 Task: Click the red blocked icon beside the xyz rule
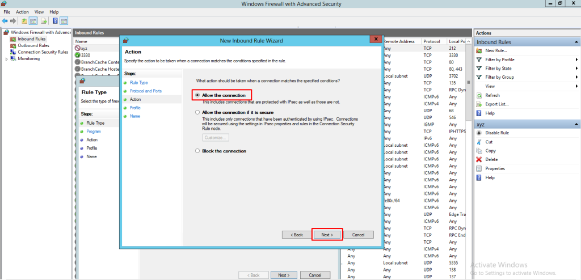pyautogui.click(x=77, y=49)
